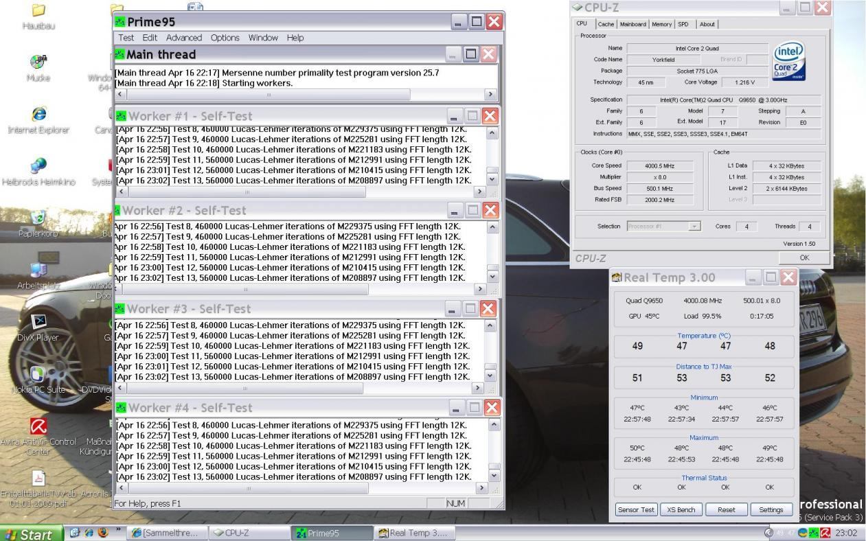The image size is (866, 541).
Task: Run XS Bench in Real Temp
Action: pos(681,510)
